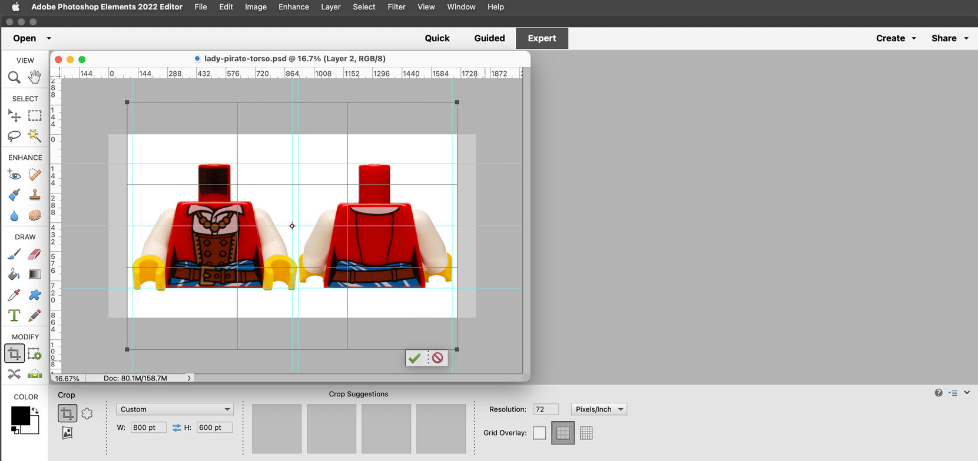
Task: Choose Crop tool in tool options
Action: click(67, 413)
